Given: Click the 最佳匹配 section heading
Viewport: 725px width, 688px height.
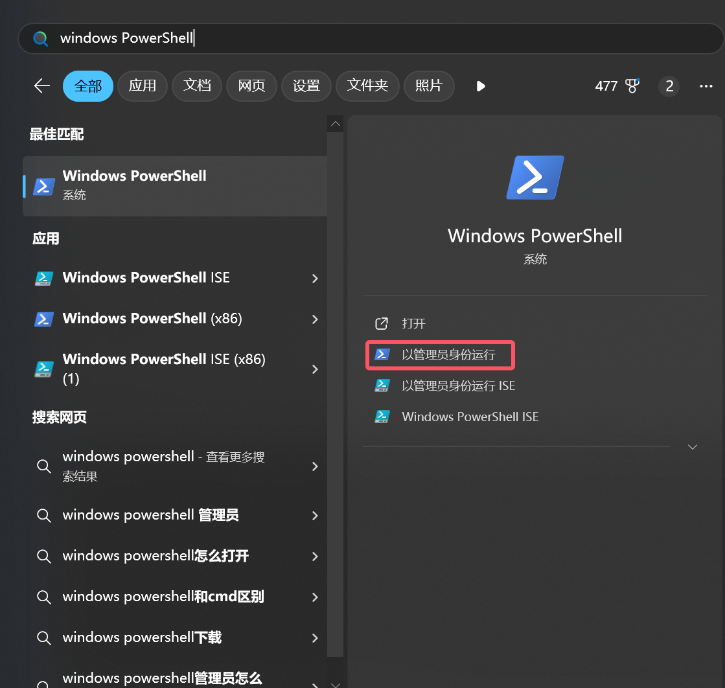Looking at the screenshot, I should point(56,134).
